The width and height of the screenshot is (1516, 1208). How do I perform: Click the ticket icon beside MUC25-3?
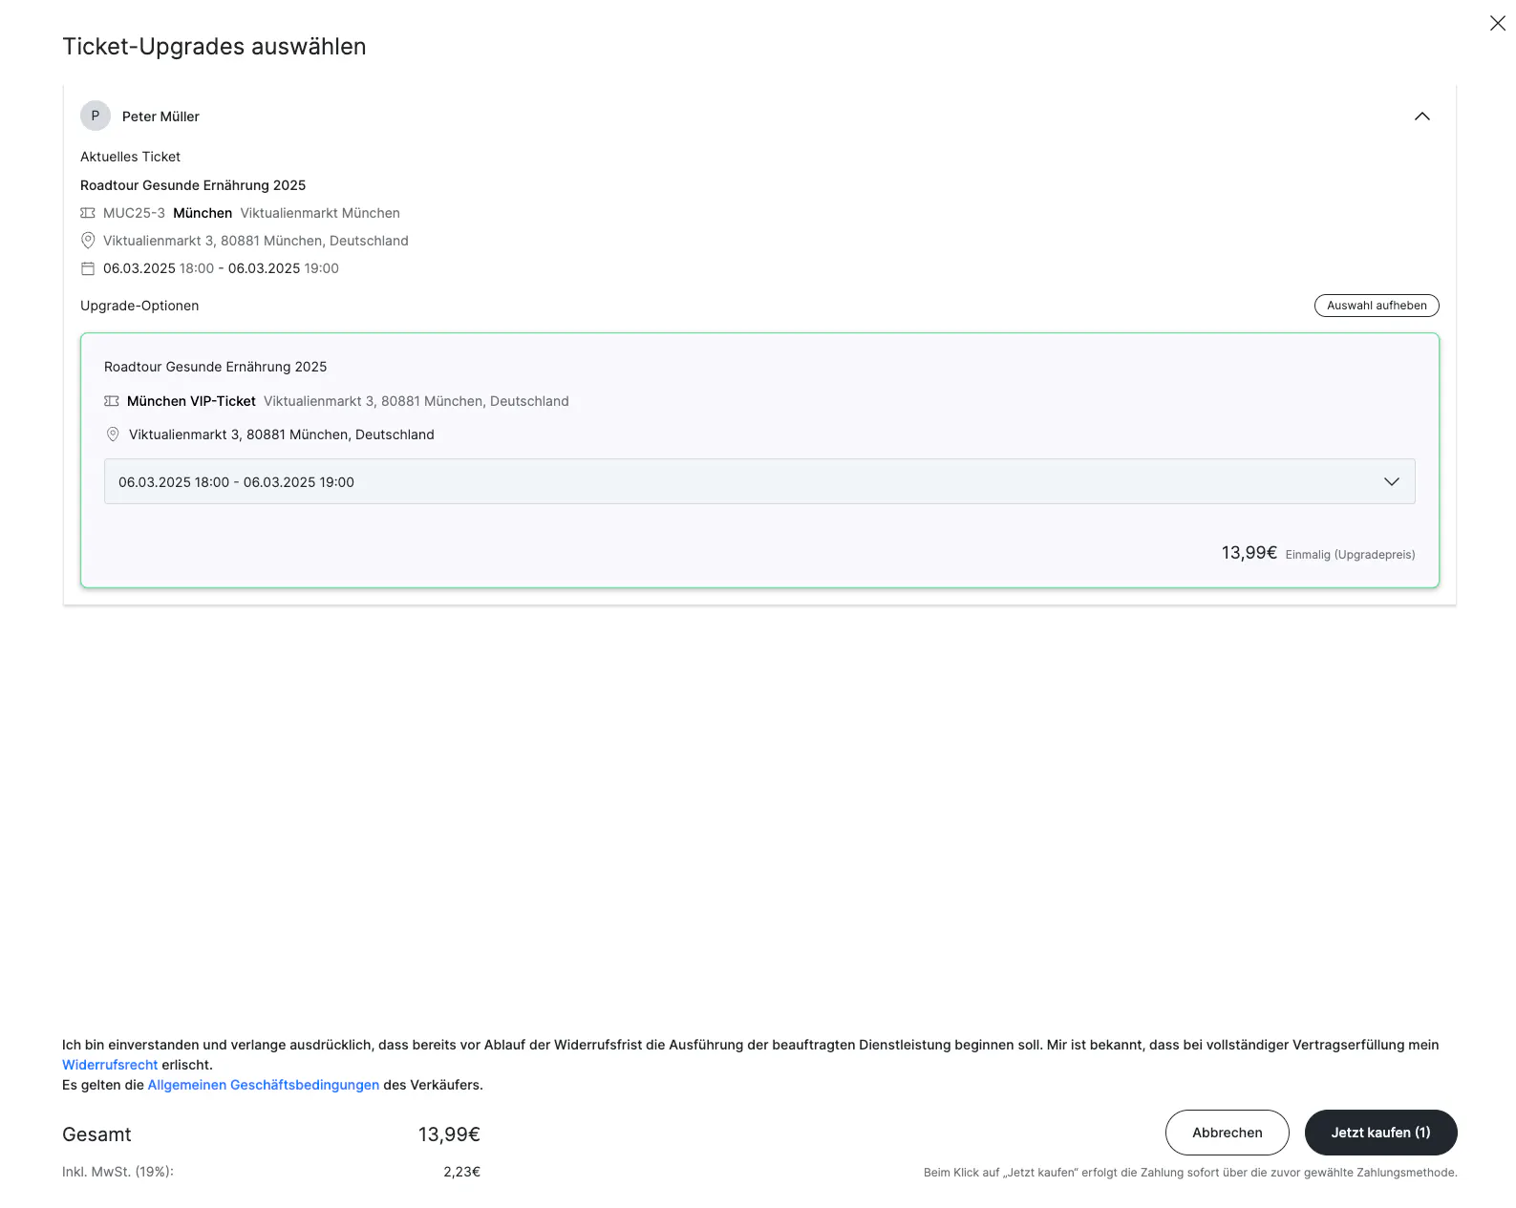click(88, 213)
